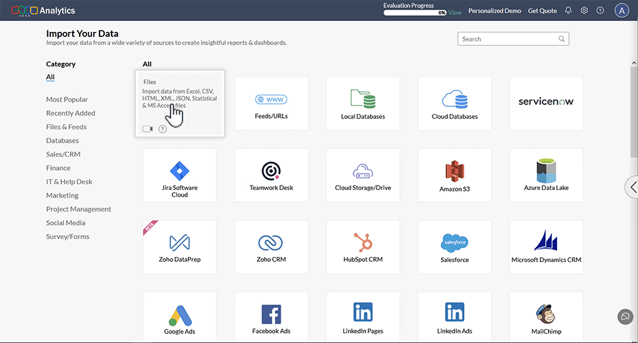
Task: Choose the LinkedIn Ads connector
Action: click(454, 317)
